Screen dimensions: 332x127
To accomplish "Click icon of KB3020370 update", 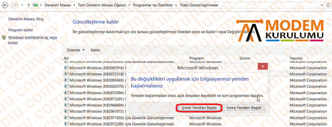I will [x=67, y=86].
